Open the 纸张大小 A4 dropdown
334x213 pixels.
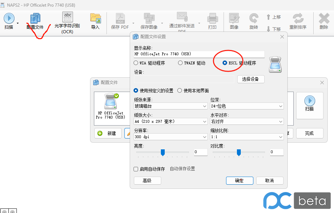click(171, 121)
